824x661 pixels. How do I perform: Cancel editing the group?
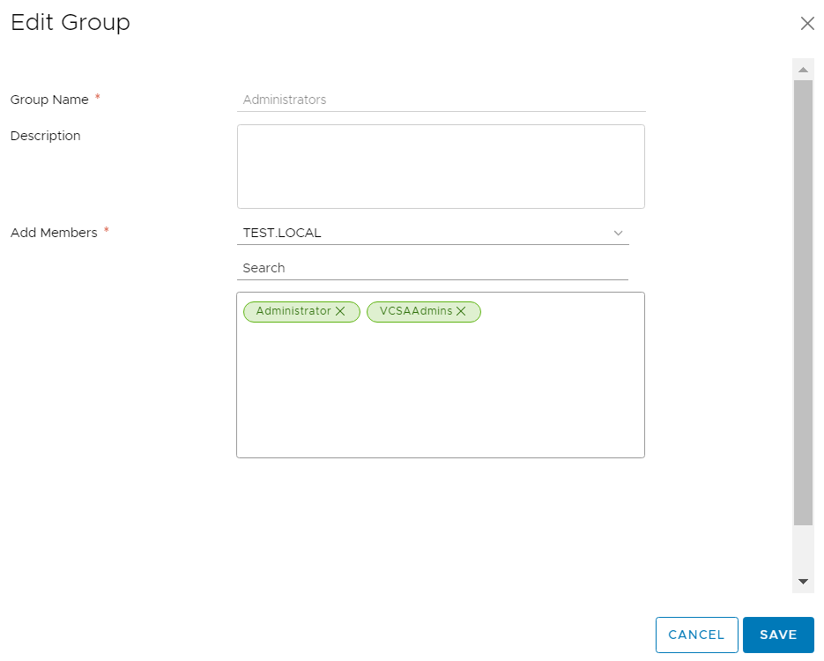pyautogui.click(x=697, y=635)
